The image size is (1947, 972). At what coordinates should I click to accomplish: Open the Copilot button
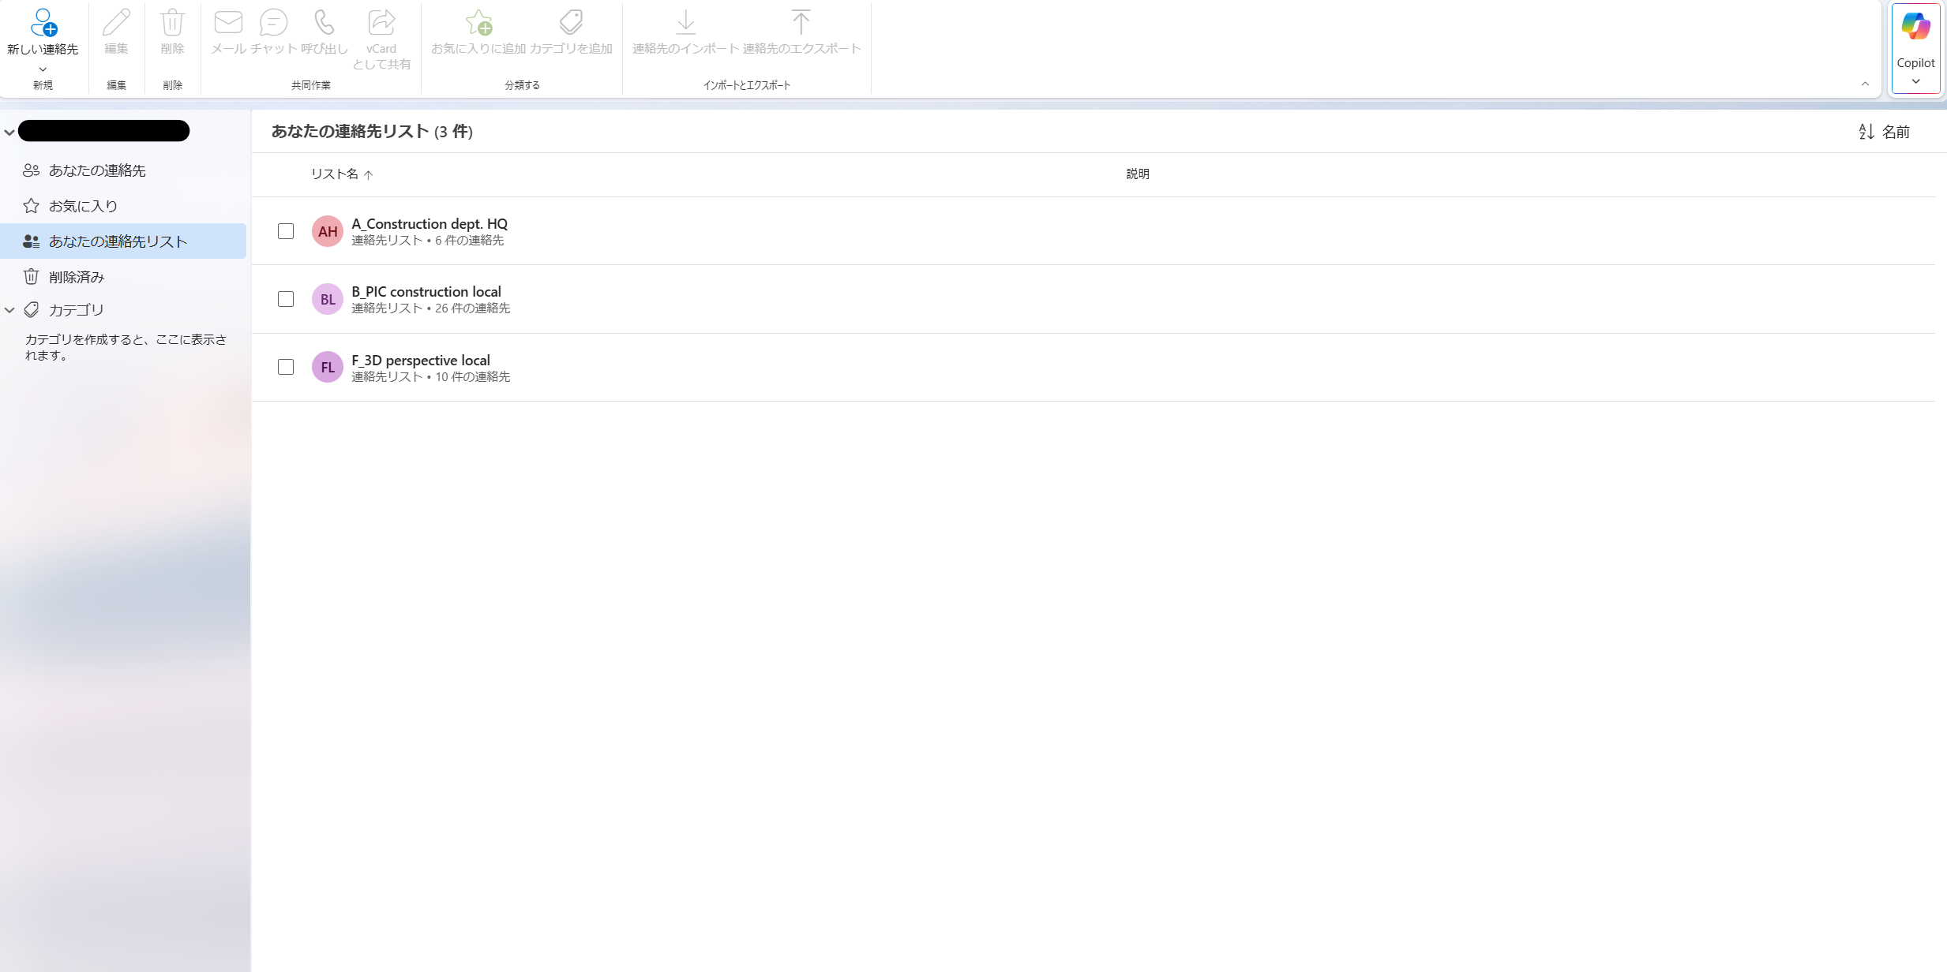click(x=1915, y=48)
